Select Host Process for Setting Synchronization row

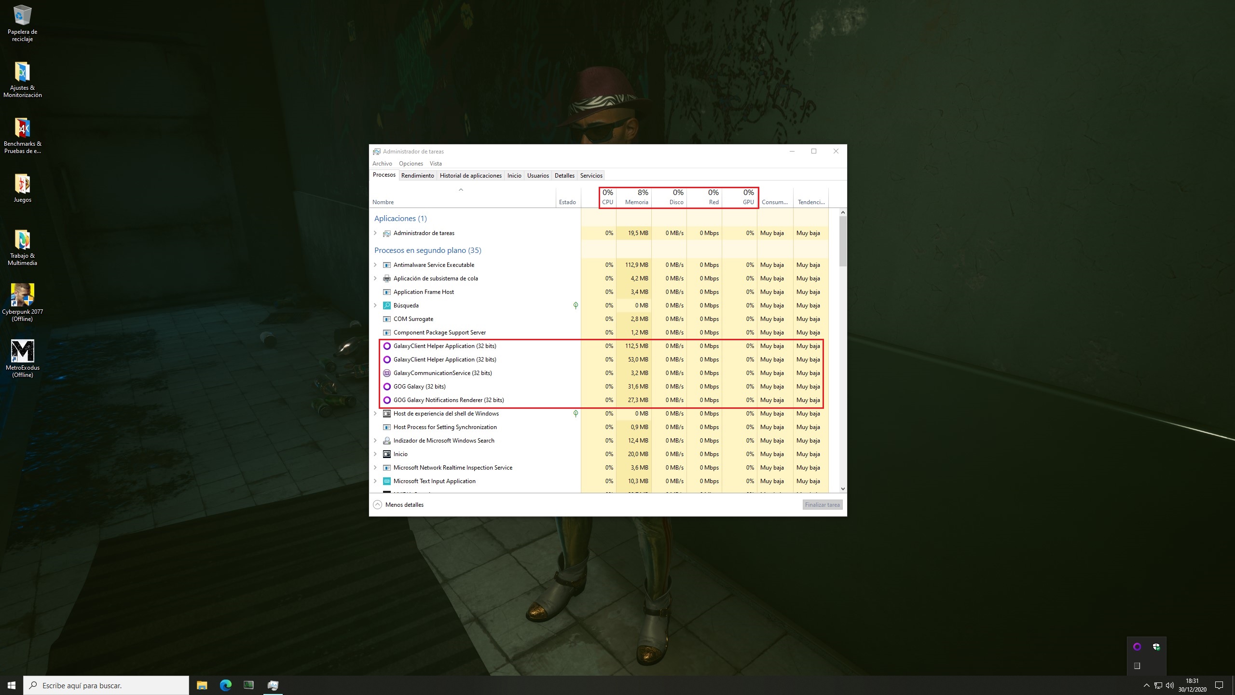point(600,427)
